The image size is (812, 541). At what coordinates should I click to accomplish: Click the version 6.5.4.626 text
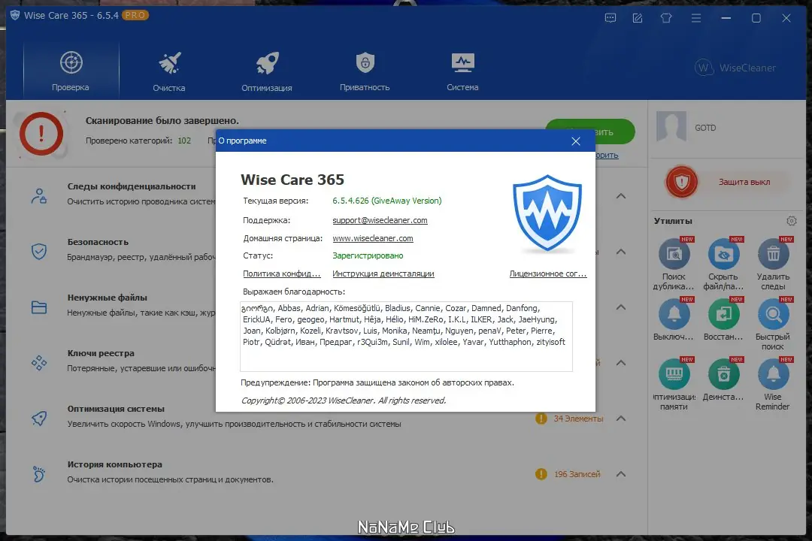(387, 201)
